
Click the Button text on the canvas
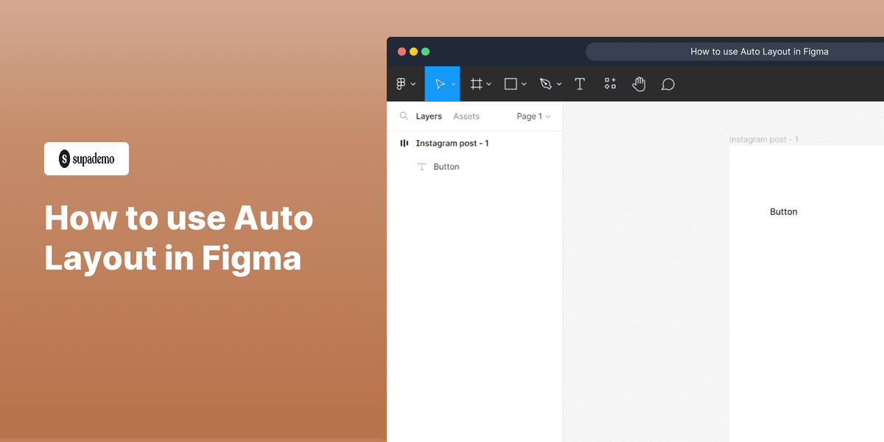(x=783, y=211)
